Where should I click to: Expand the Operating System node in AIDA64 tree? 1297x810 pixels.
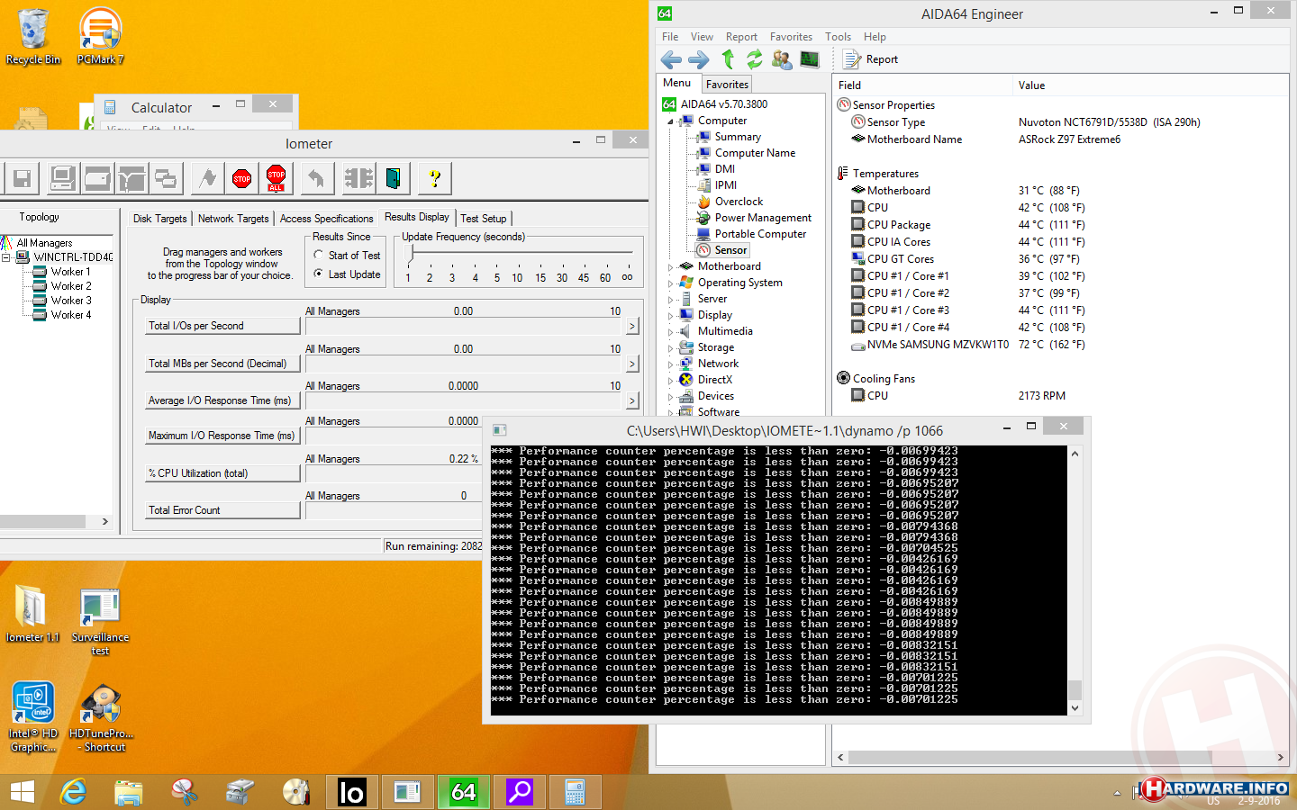click(670, 283)
